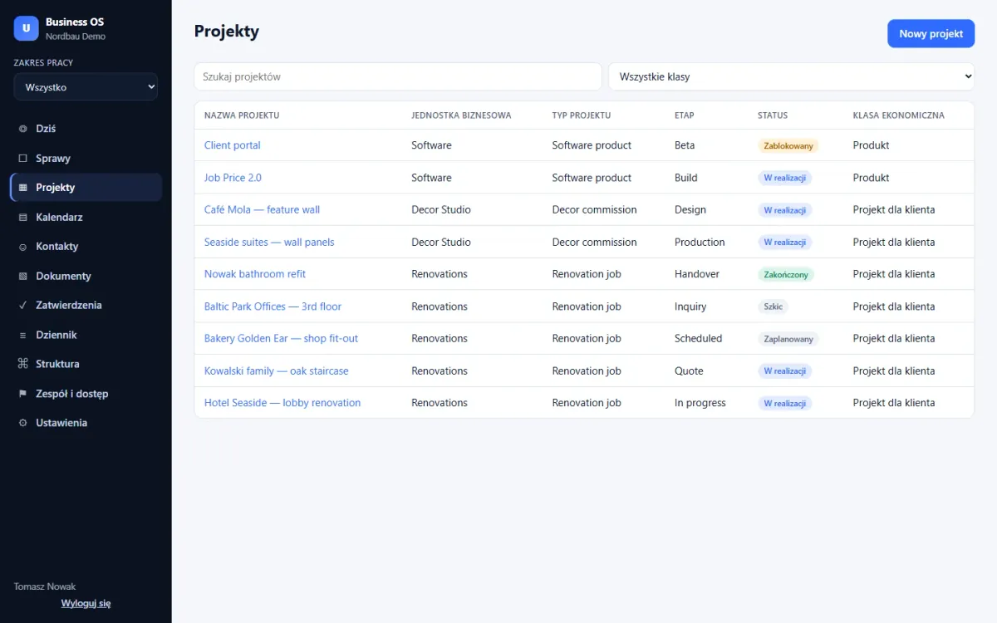Focus the Szukaj projektów search field

click(x=398, y=76)
